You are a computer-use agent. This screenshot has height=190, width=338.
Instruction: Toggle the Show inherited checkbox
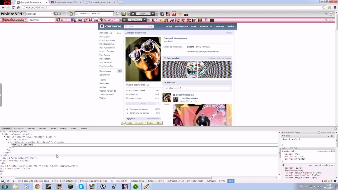click(319, 132)
